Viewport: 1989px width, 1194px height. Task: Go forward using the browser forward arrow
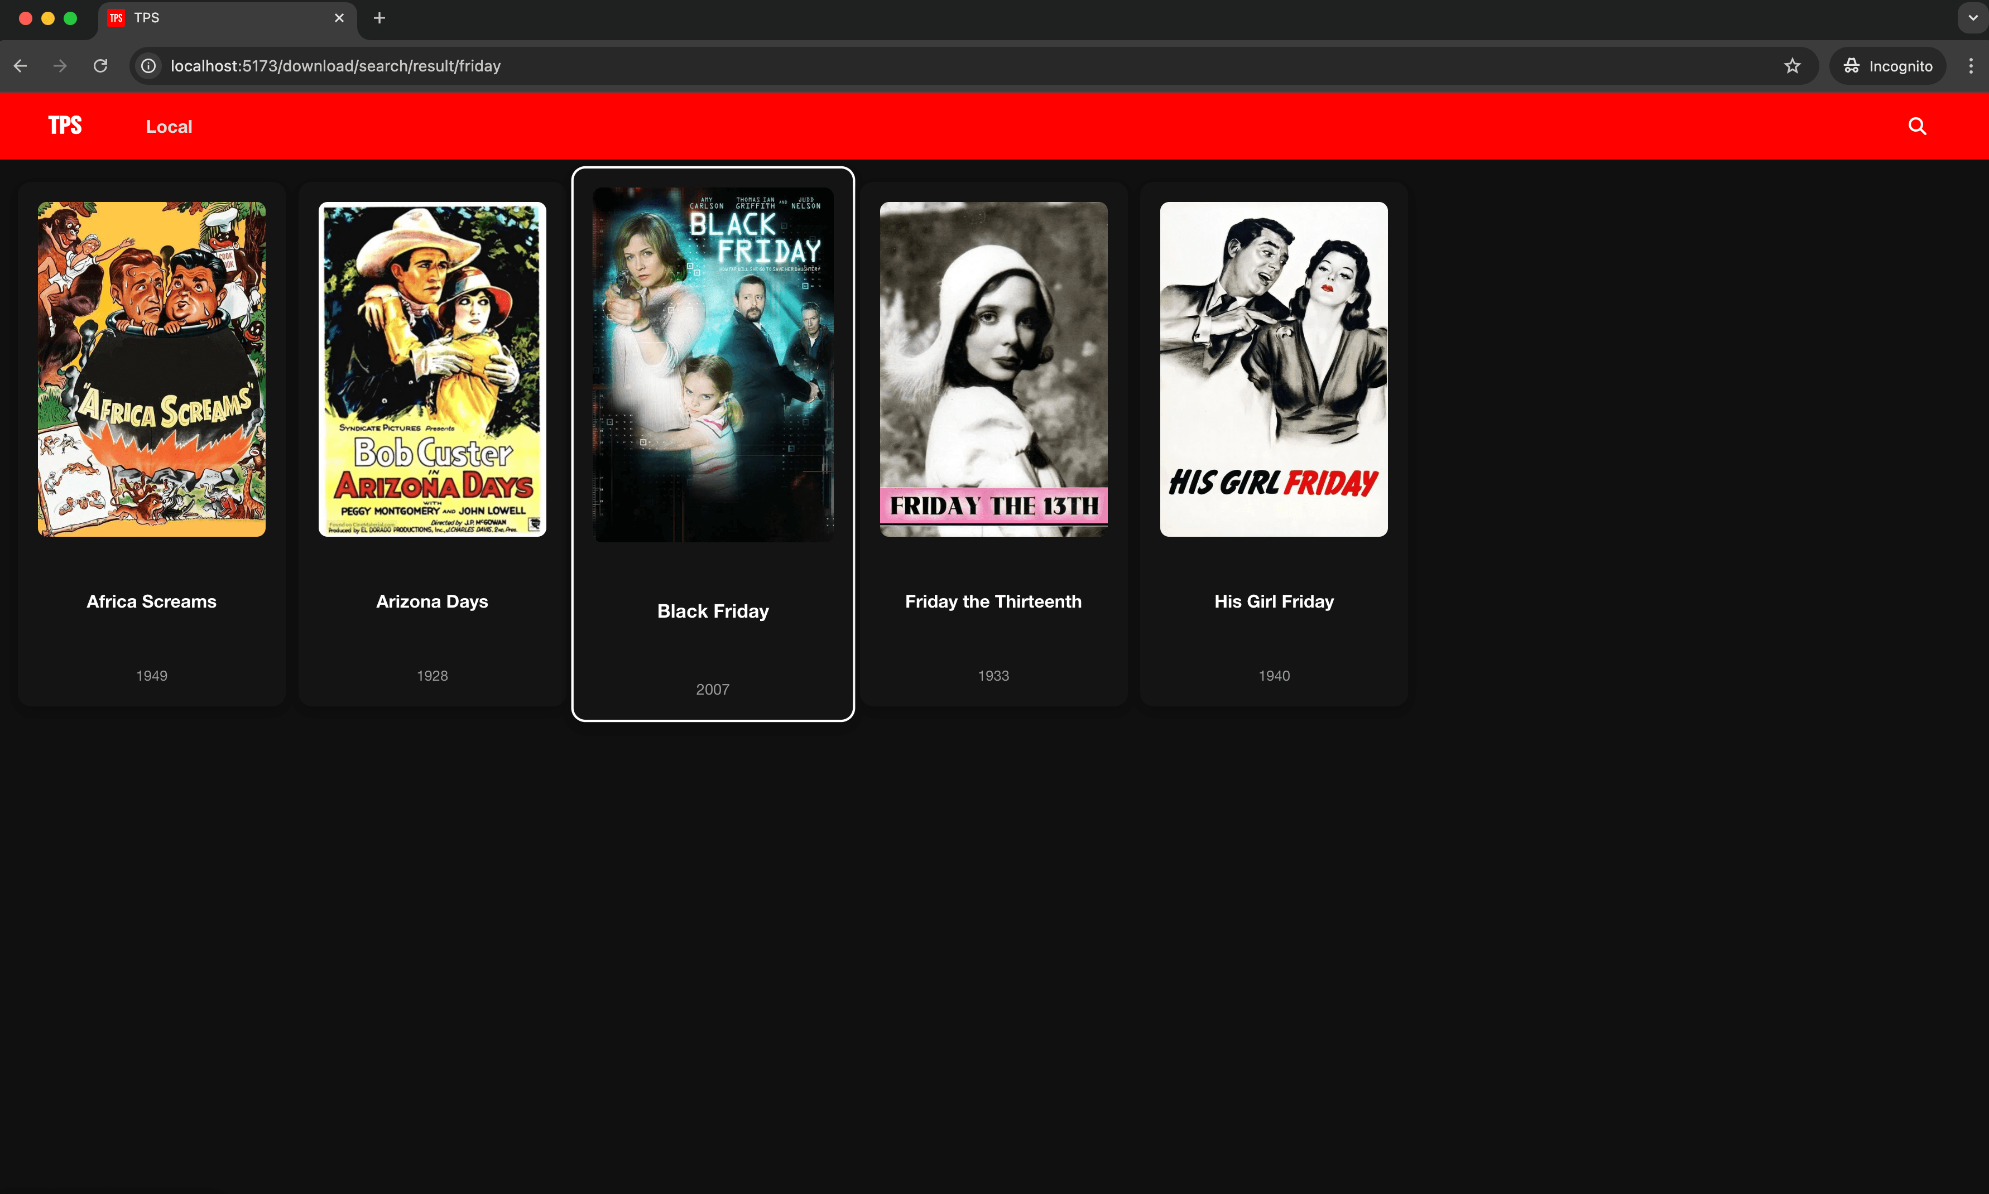(60, 66)
